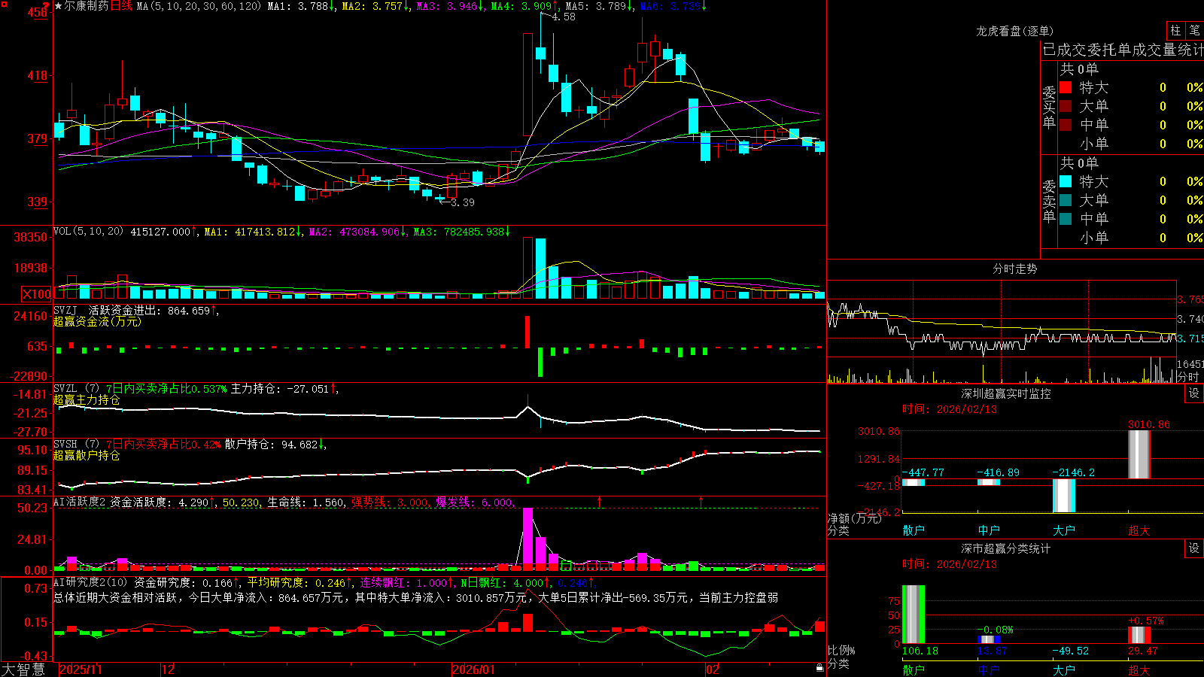Image resolution: width=1204 pixels, height=677 pixels.
Task: Click the 大户 bar valued -2146.2
Action: tap(1064, 496)
